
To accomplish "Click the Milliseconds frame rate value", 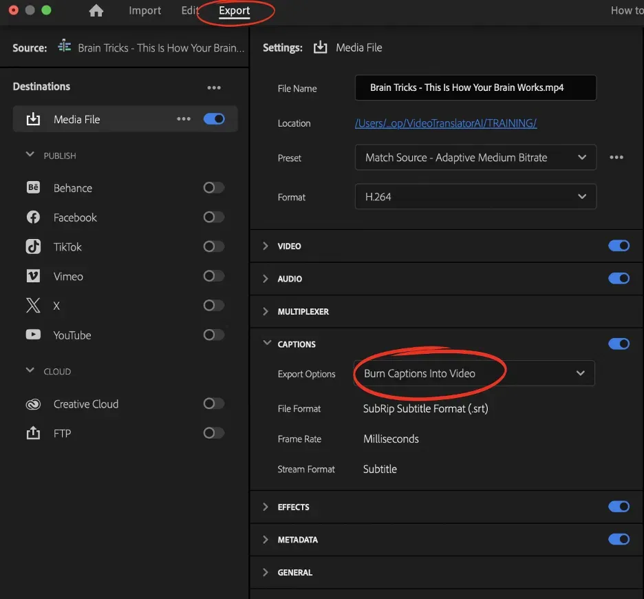I will coord(391,439).
